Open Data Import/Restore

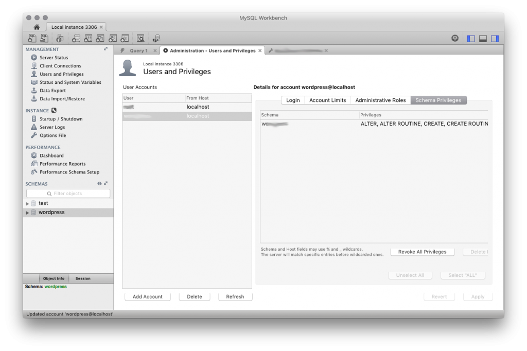(x=62, y=99)
